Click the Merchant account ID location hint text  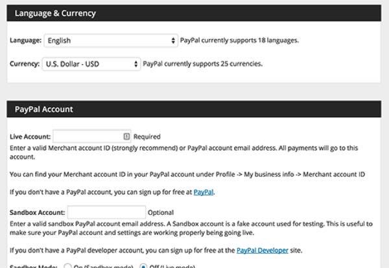pos(187,174)
